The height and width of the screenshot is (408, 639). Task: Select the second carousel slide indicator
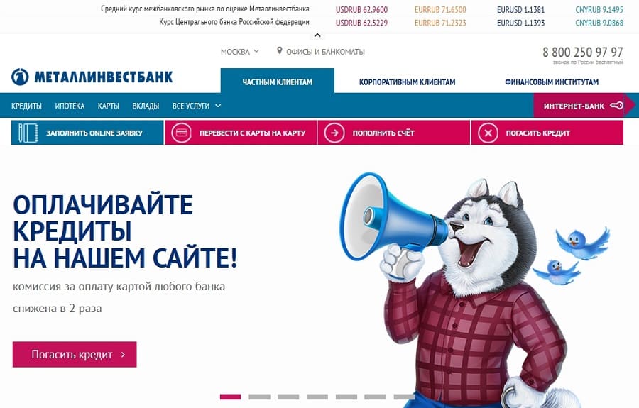tap(260, 397)
